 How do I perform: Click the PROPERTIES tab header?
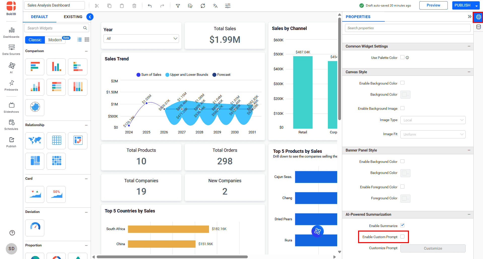(x=358, y=17)
